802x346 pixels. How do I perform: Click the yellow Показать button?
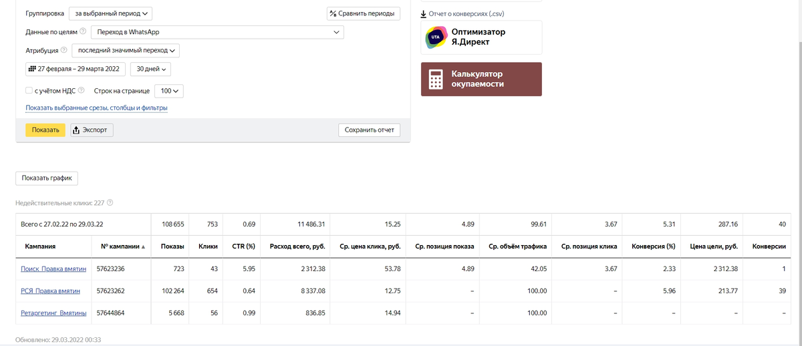(x=45, y=130)
